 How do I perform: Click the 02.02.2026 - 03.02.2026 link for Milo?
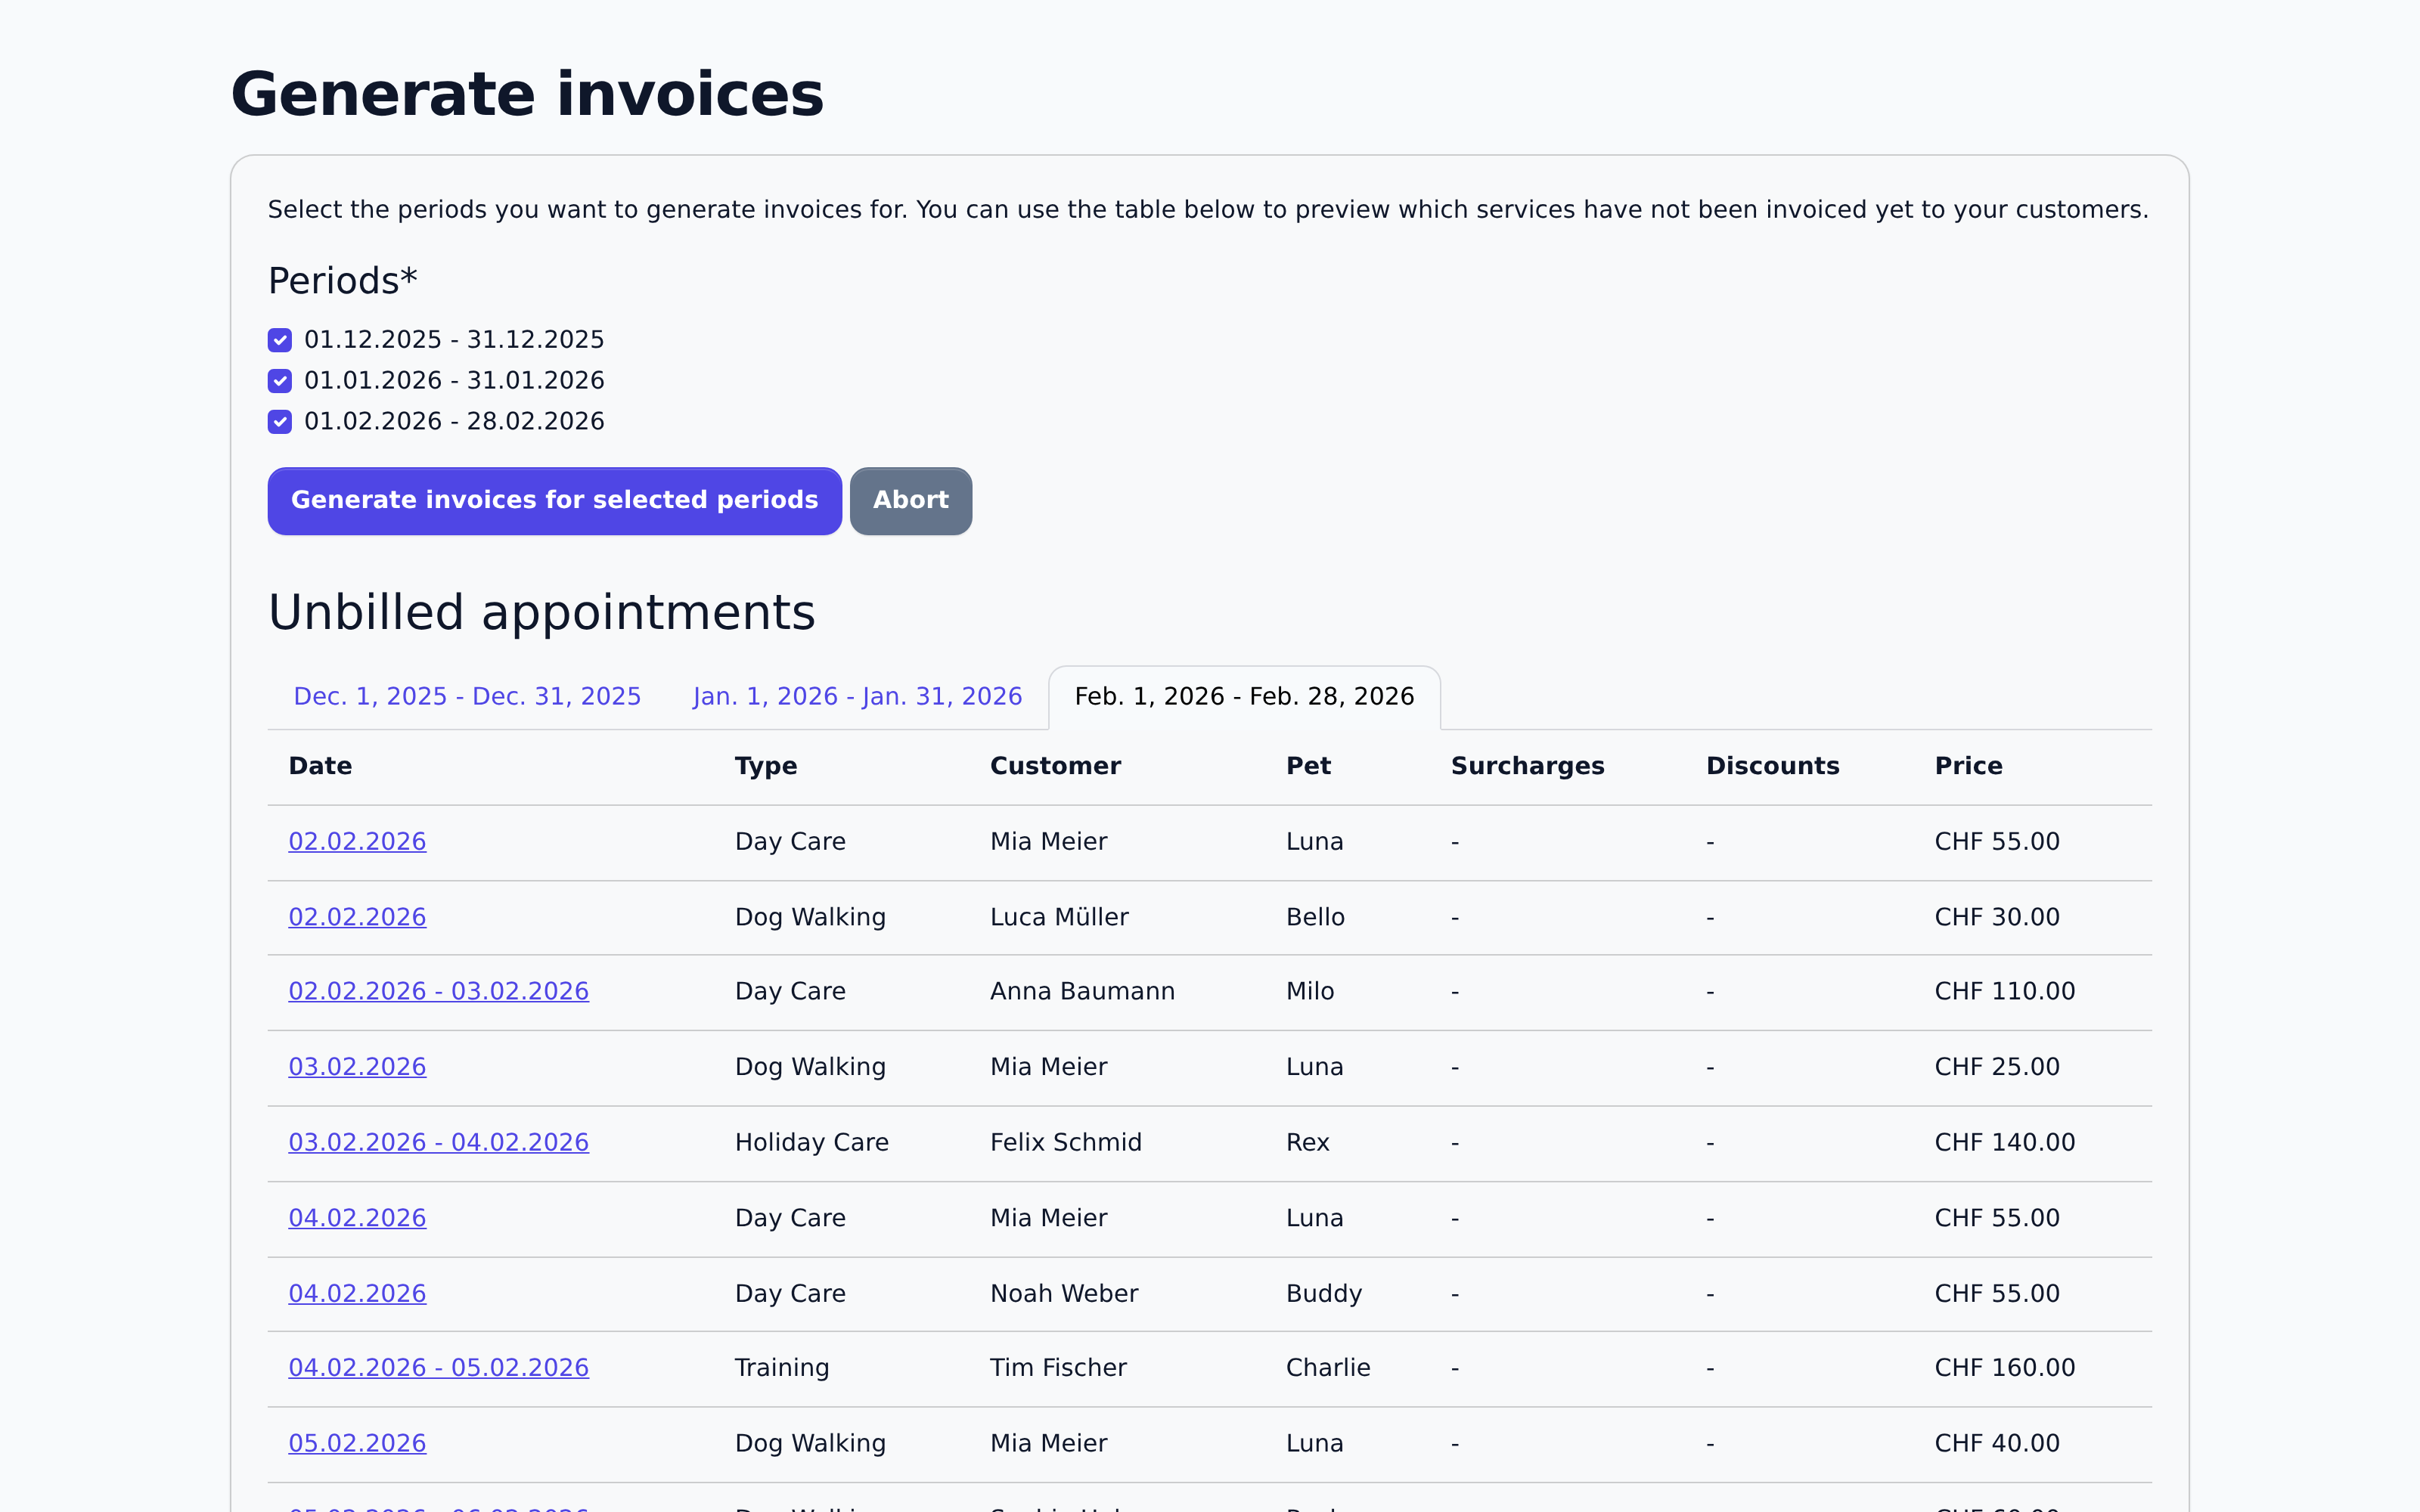(x=438, y=991)
